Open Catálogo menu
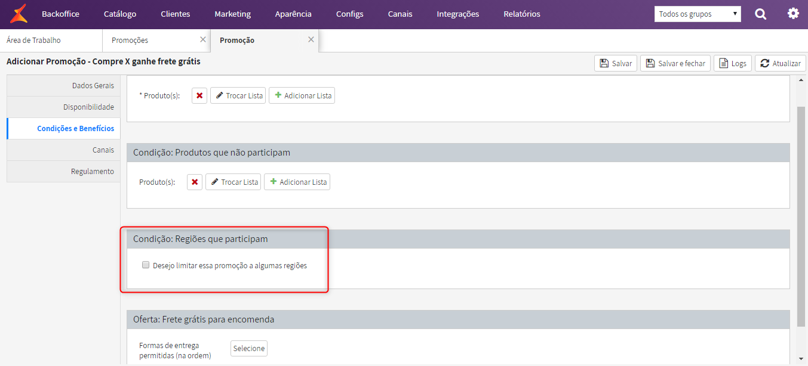The image size is (808, 366). (120, 14)
